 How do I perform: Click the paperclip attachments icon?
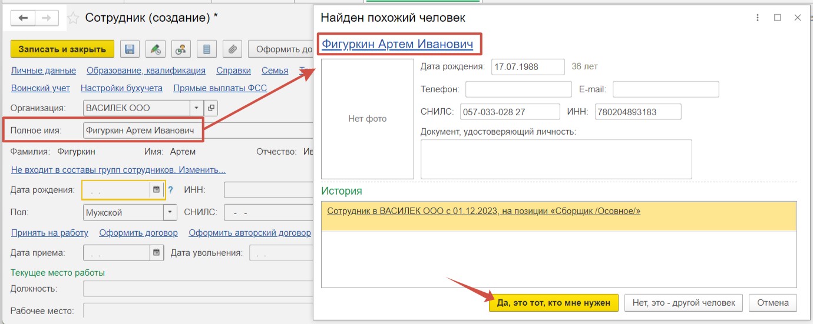coord(233,49)
